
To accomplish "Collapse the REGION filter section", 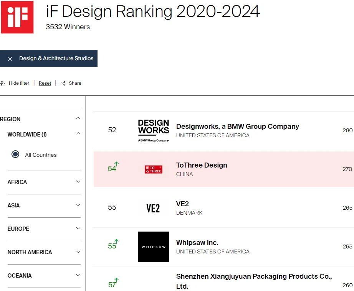I will click(78, 118).
